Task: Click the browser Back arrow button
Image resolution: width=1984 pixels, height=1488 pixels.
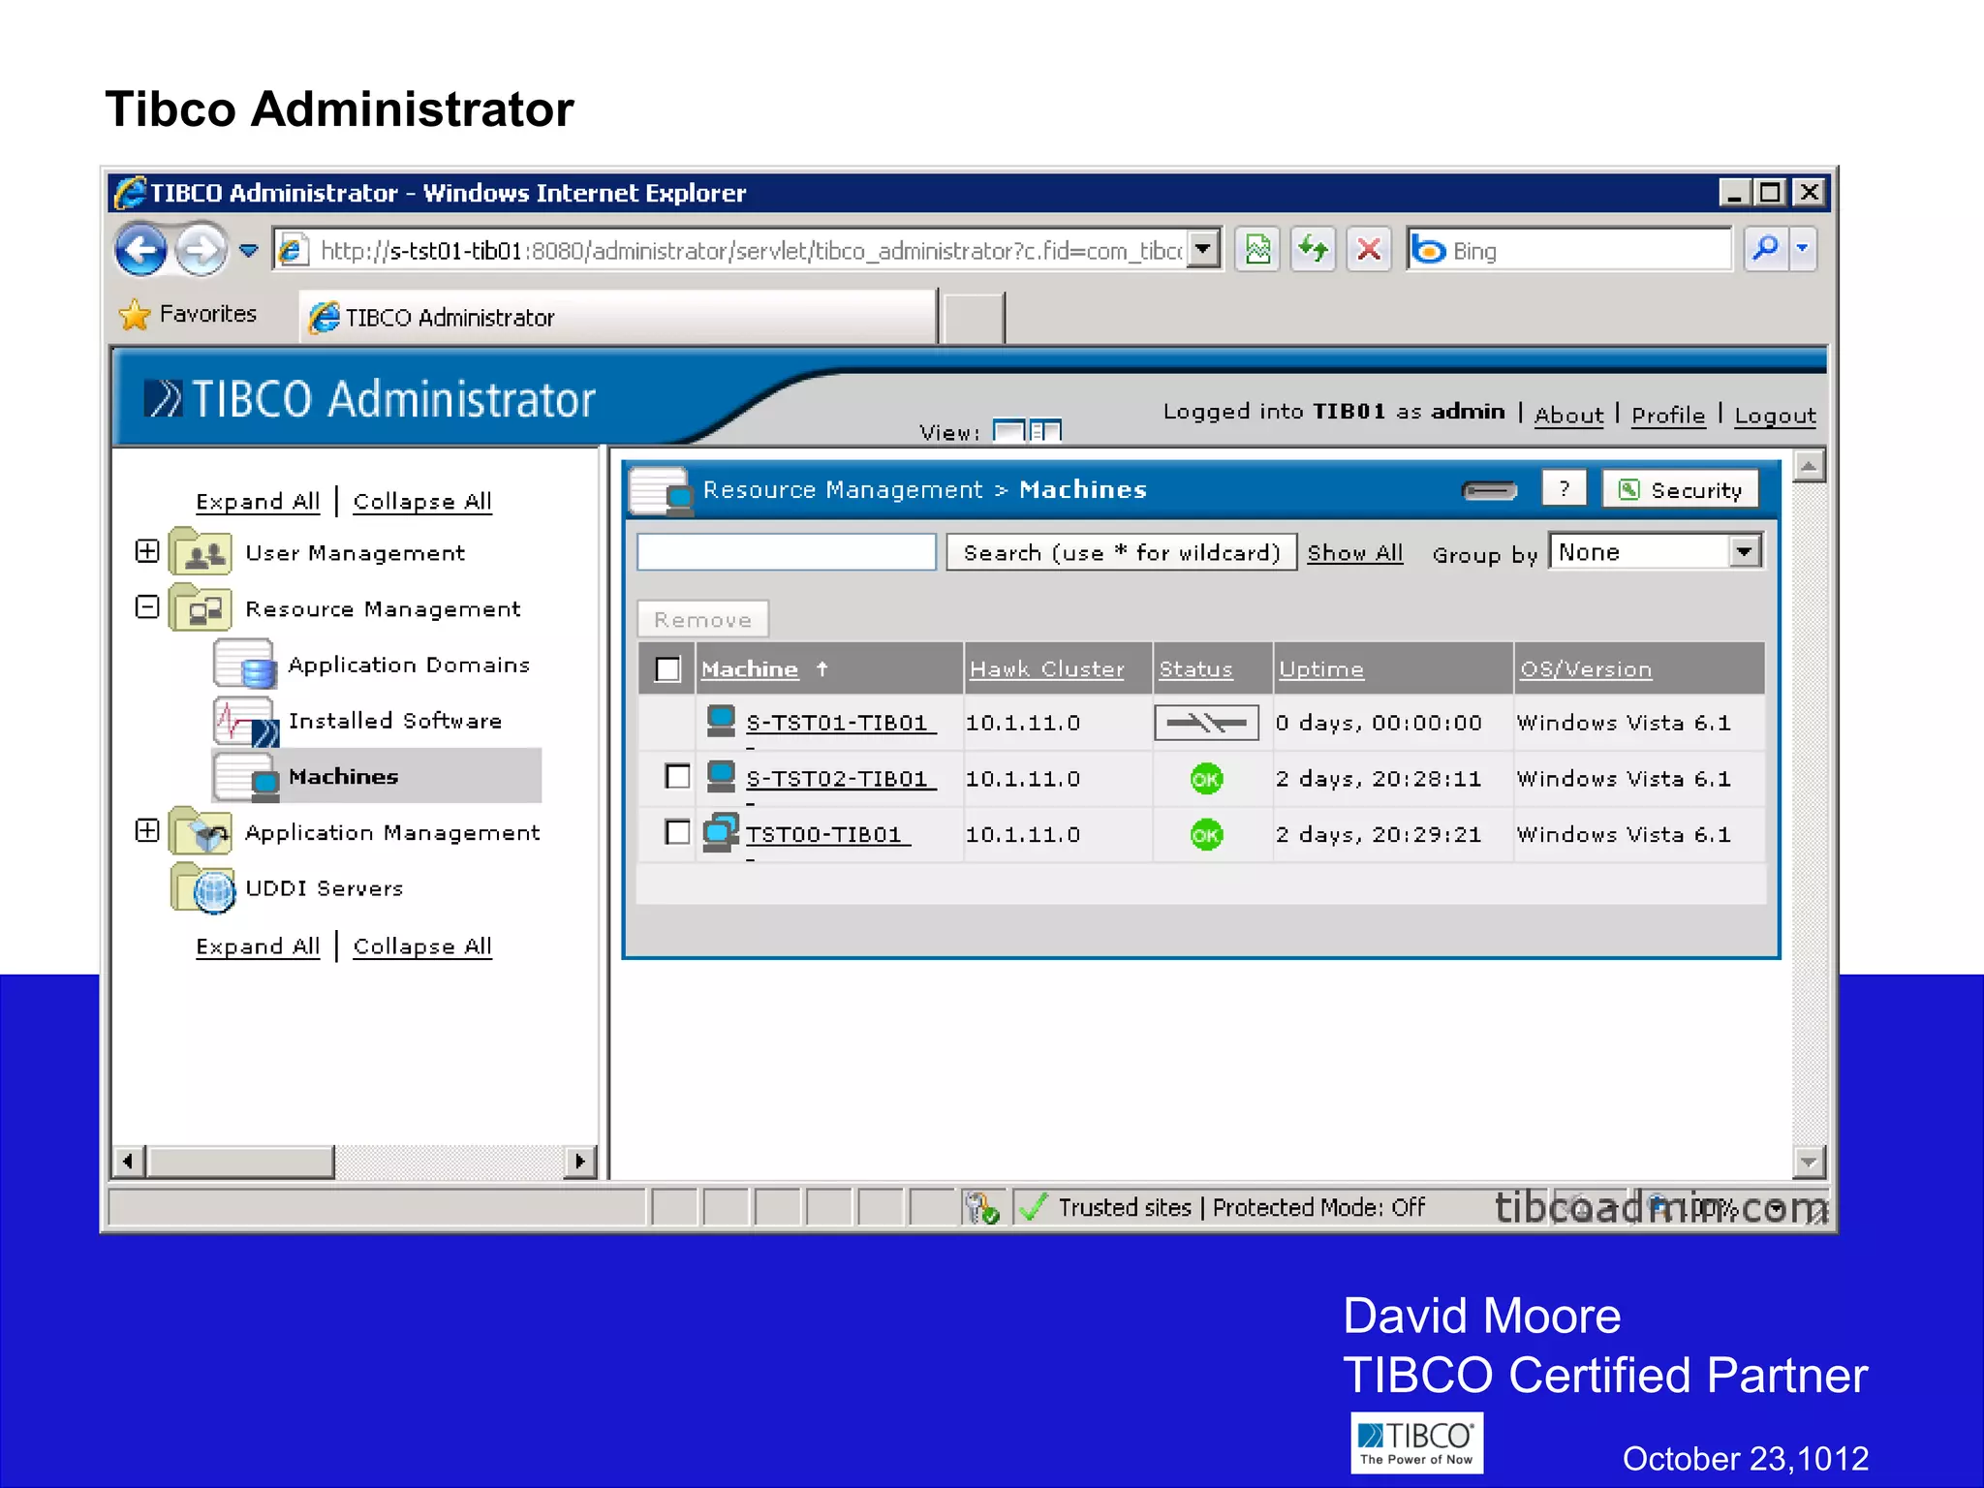Action: click(x=141, y=250)
